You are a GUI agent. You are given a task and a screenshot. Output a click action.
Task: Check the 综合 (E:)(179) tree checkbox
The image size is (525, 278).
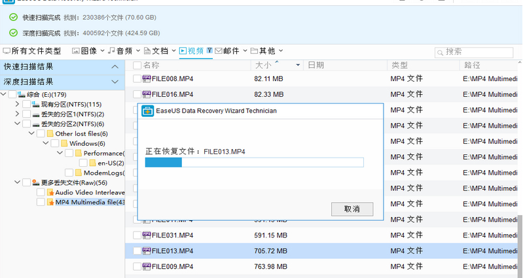12,94
